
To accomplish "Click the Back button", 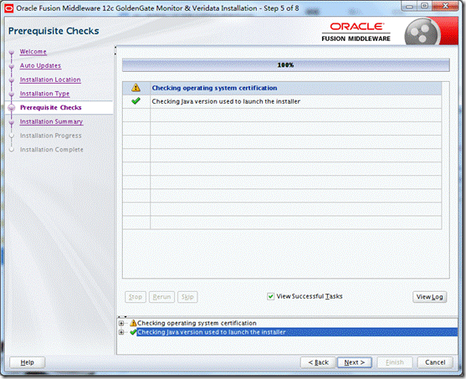I will click(318, 362).
